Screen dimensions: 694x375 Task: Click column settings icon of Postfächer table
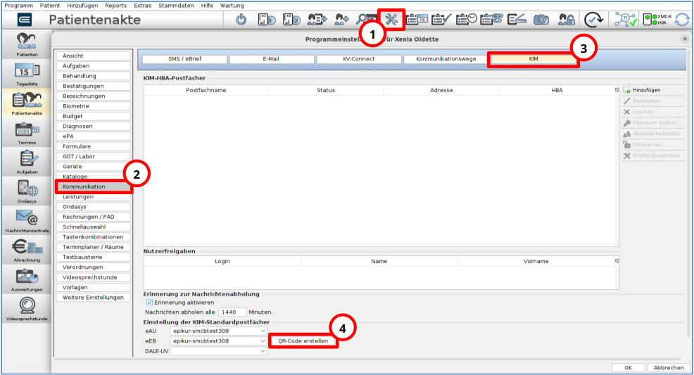[x=617, y=90]
